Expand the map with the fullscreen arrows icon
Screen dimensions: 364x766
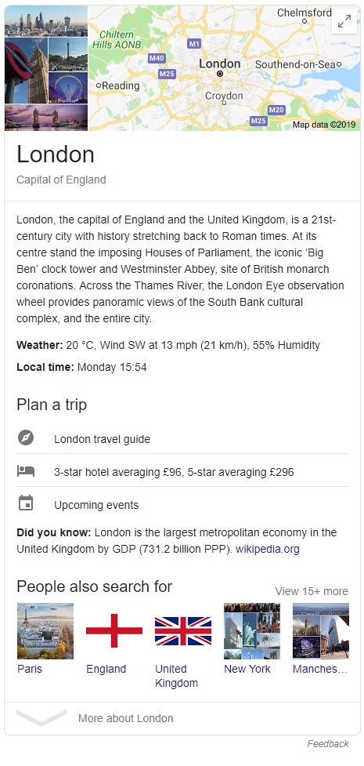coord(344,21)
